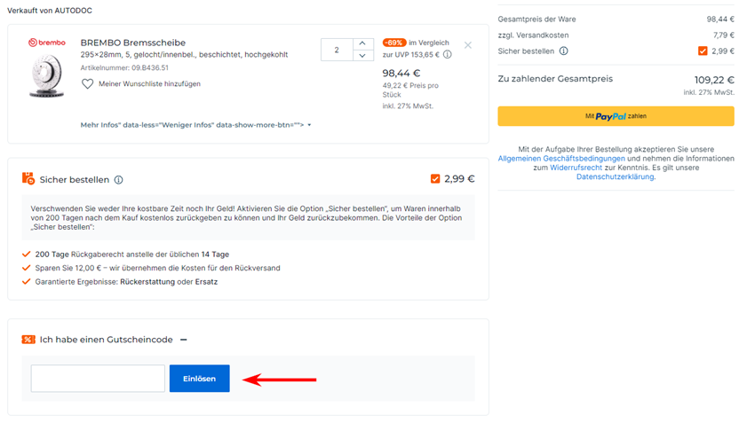Screen dimensions: 755x423
Task: Click the quantity field showing 2
Action: point(337,50)
